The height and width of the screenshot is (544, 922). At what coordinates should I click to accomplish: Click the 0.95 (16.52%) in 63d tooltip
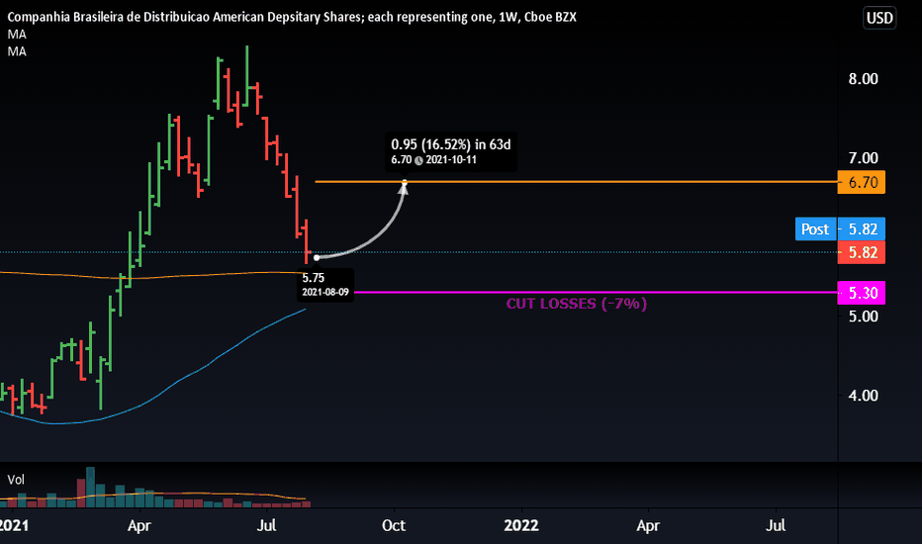tap(451, 151)
